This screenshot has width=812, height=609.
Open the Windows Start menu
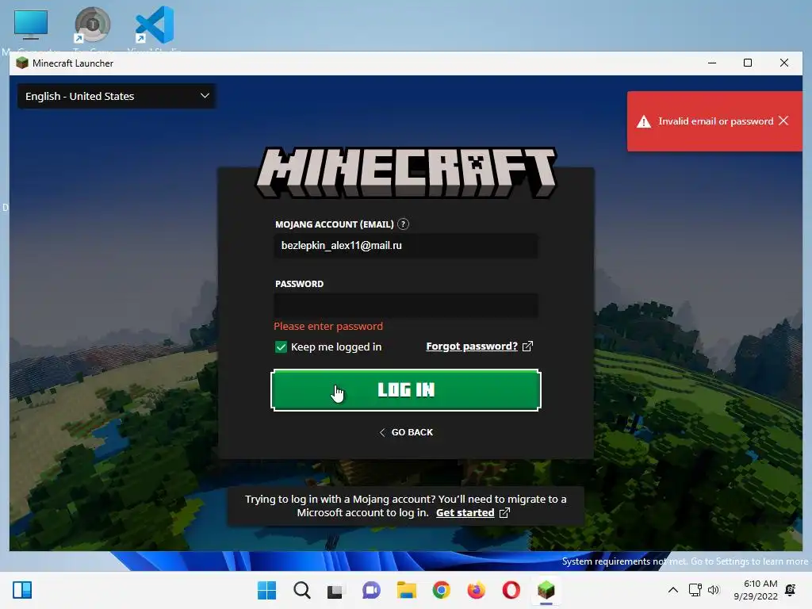(x=266, y=590)
